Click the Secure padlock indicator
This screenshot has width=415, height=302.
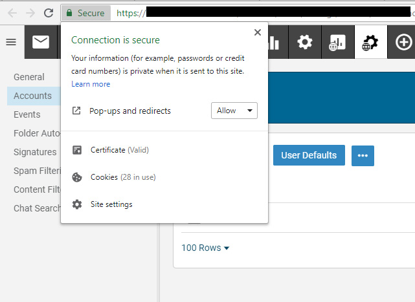pos(85,13)
